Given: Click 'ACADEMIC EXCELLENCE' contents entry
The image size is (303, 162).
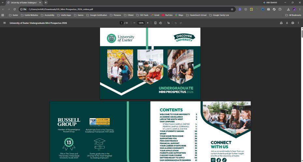Looking at the screenshot, I should coord(171,117).
